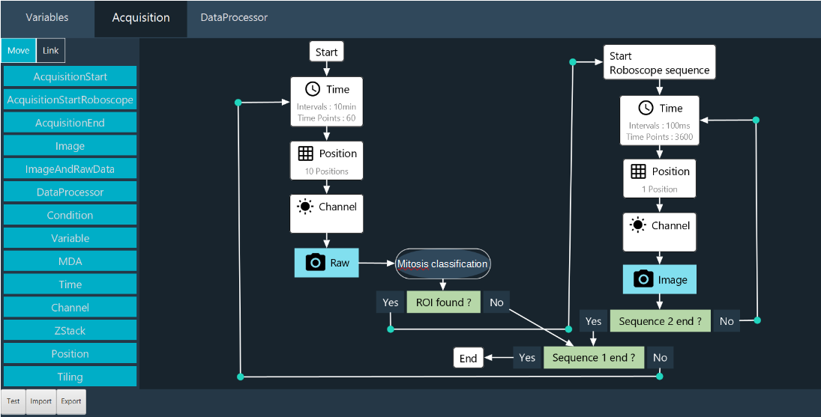821x417 pixels.
Task: Select DataProcessor block in palette
Action: pyautogui.click(x=70, y=192)
